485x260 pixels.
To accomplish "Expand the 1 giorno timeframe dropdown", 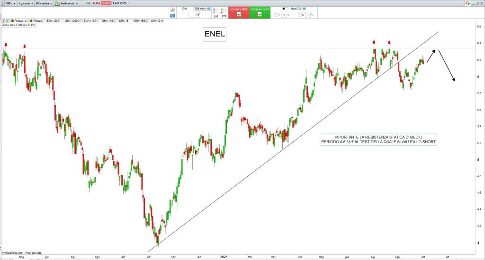I will [x=26, y=3].
